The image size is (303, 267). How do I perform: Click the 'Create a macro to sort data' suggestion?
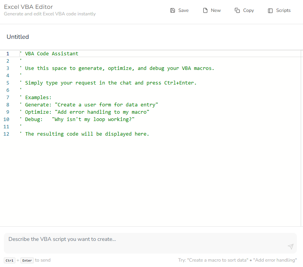click(218, 260)
